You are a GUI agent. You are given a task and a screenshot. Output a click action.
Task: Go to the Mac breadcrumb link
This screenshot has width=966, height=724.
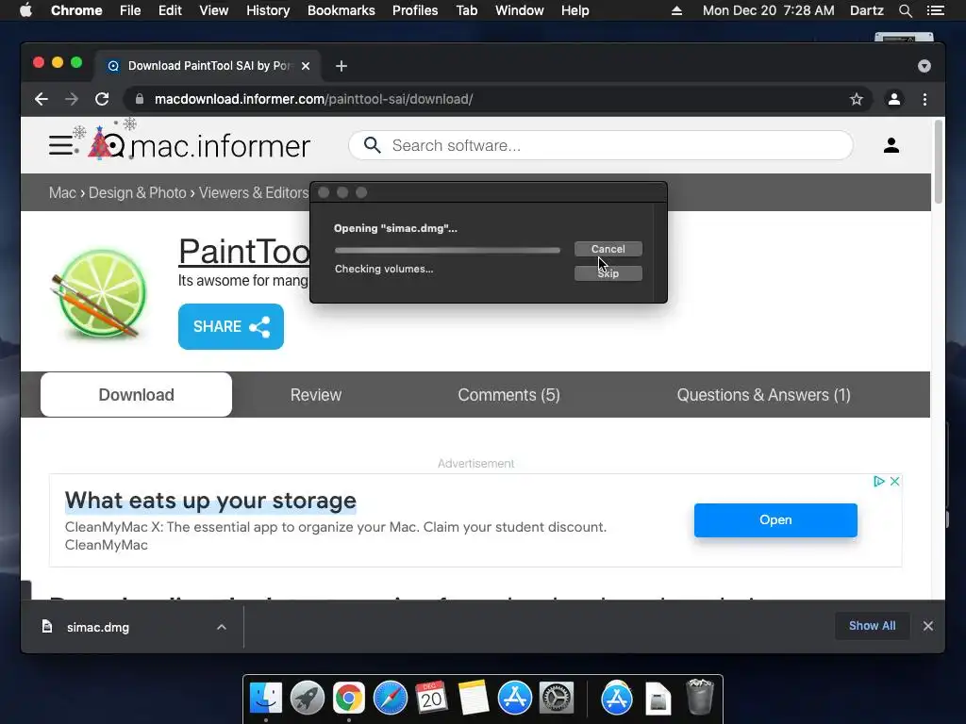62,192
